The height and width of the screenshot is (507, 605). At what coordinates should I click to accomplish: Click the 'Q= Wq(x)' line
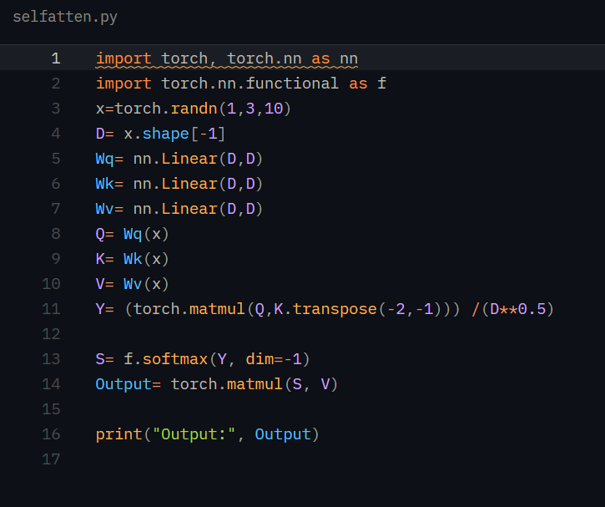pos(133,234)
